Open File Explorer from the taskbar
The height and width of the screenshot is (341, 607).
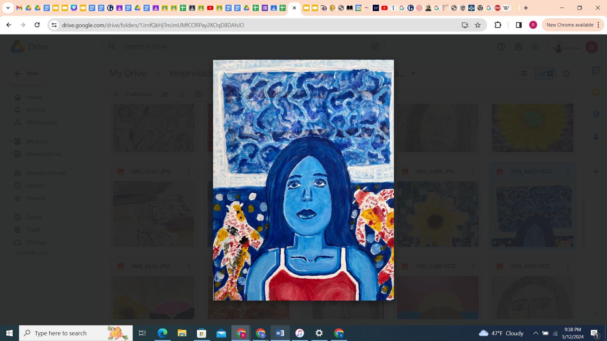[x=182, y=333]
